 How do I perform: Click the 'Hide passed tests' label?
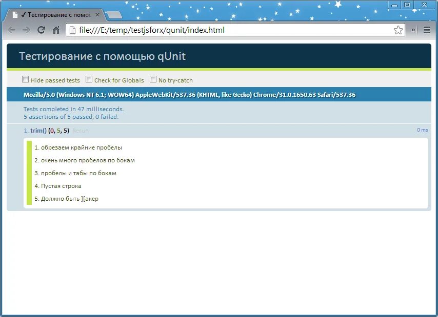click(x=55, y=80)
